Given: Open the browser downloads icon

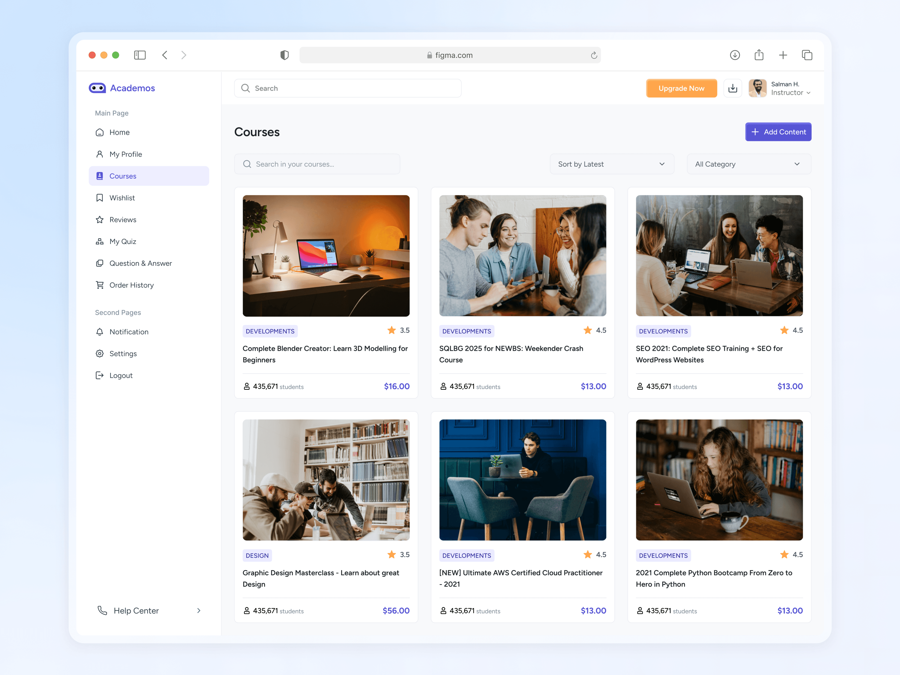Looking at the screenshot, I should click(x=734, y=55).
